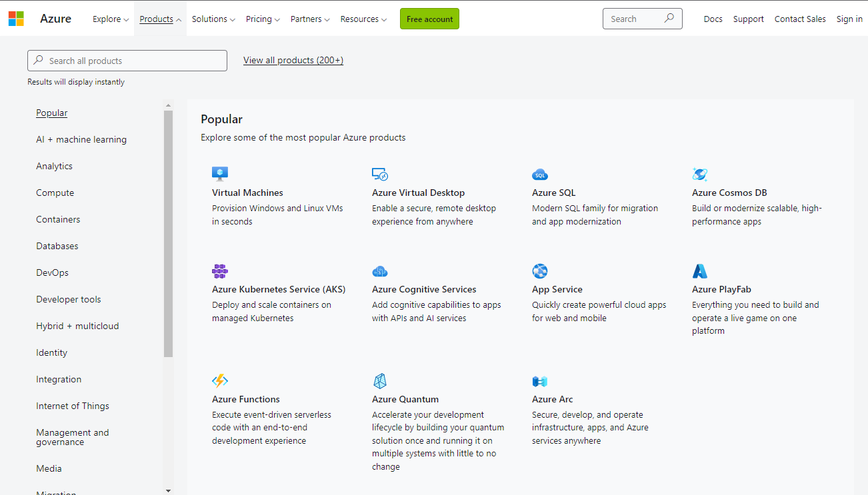This screenshot has width=868, height=495.
Task: Open the Azure Kubernetes Service (AKS) link
Action: tap(279, 289)
